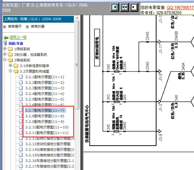Open 3.2.11配电示意图(11—11)

tap(47, 133)
